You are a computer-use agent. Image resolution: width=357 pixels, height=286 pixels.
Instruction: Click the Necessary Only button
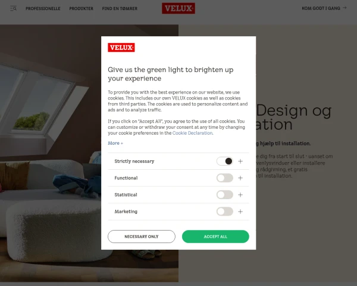click(x=142, y=237)
